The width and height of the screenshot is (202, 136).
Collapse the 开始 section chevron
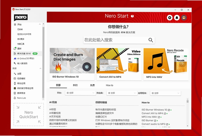[x=40, y=24]
